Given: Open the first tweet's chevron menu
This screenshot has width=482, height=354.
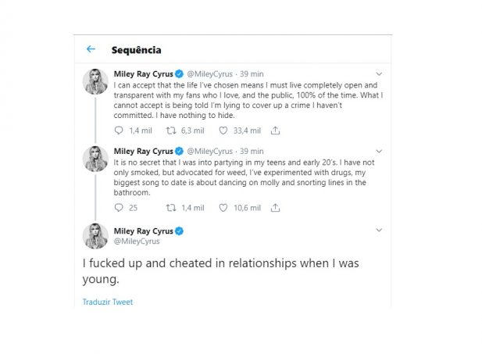Looking at the screenshot, I should pyautogui.click(x=379, y=73).
